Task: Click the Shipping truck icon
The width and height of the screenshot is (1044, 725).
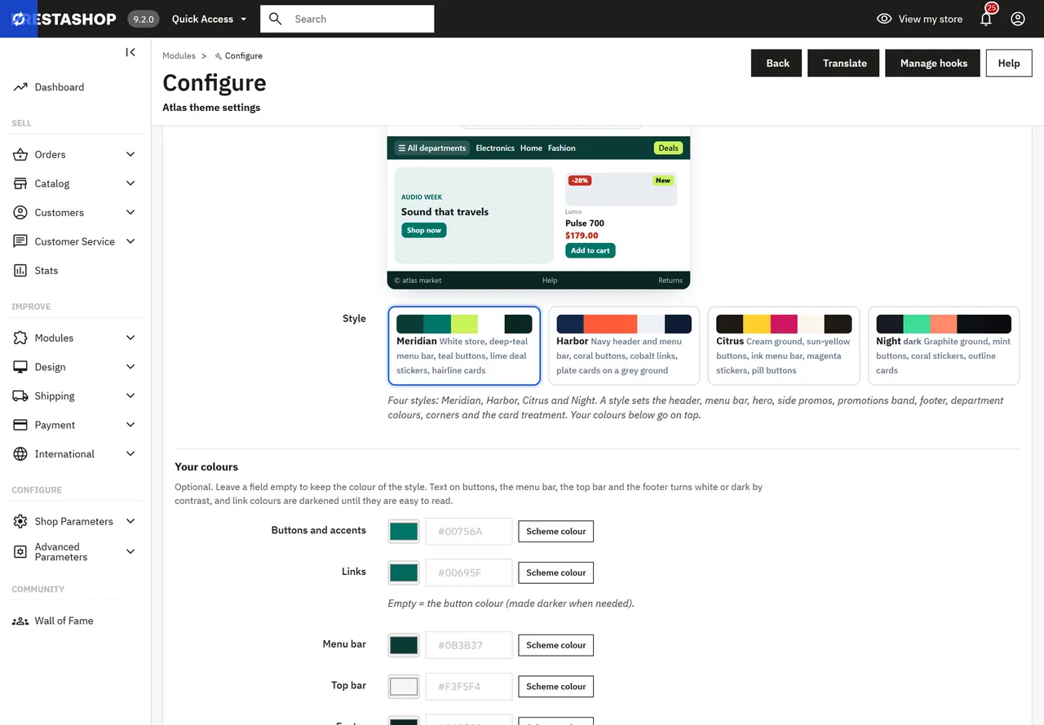Action: coord(20,396)
